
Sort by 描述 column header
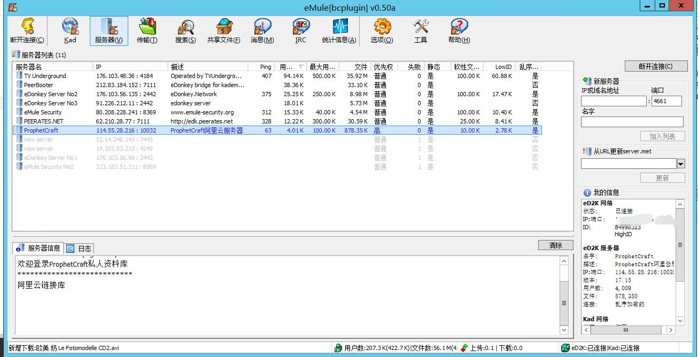pyautogui.click(x=208, y=67)
